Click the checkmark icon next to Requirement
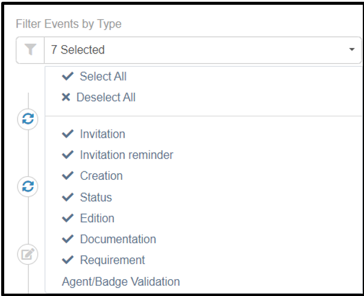 tap(67, 260)
